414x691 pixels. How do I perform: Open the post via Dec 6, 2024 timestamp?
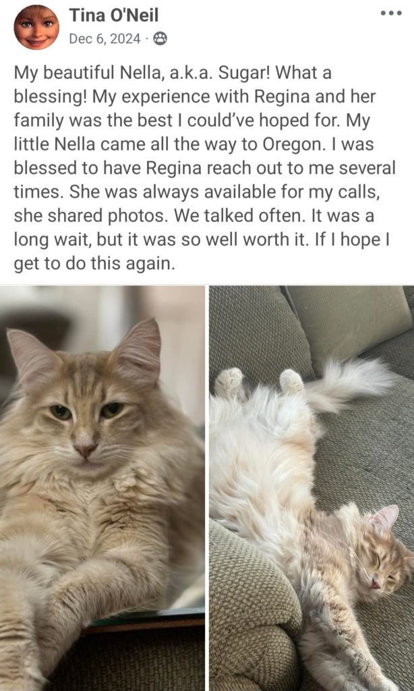click(x=105, y=39)
